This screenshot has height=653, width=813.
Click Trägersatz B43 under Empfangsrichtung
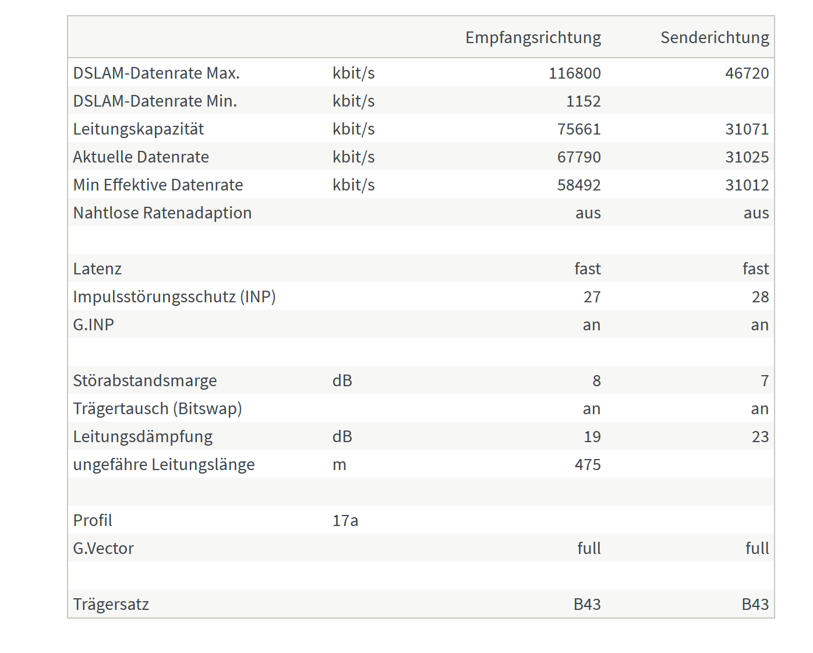tap(587, 604)
